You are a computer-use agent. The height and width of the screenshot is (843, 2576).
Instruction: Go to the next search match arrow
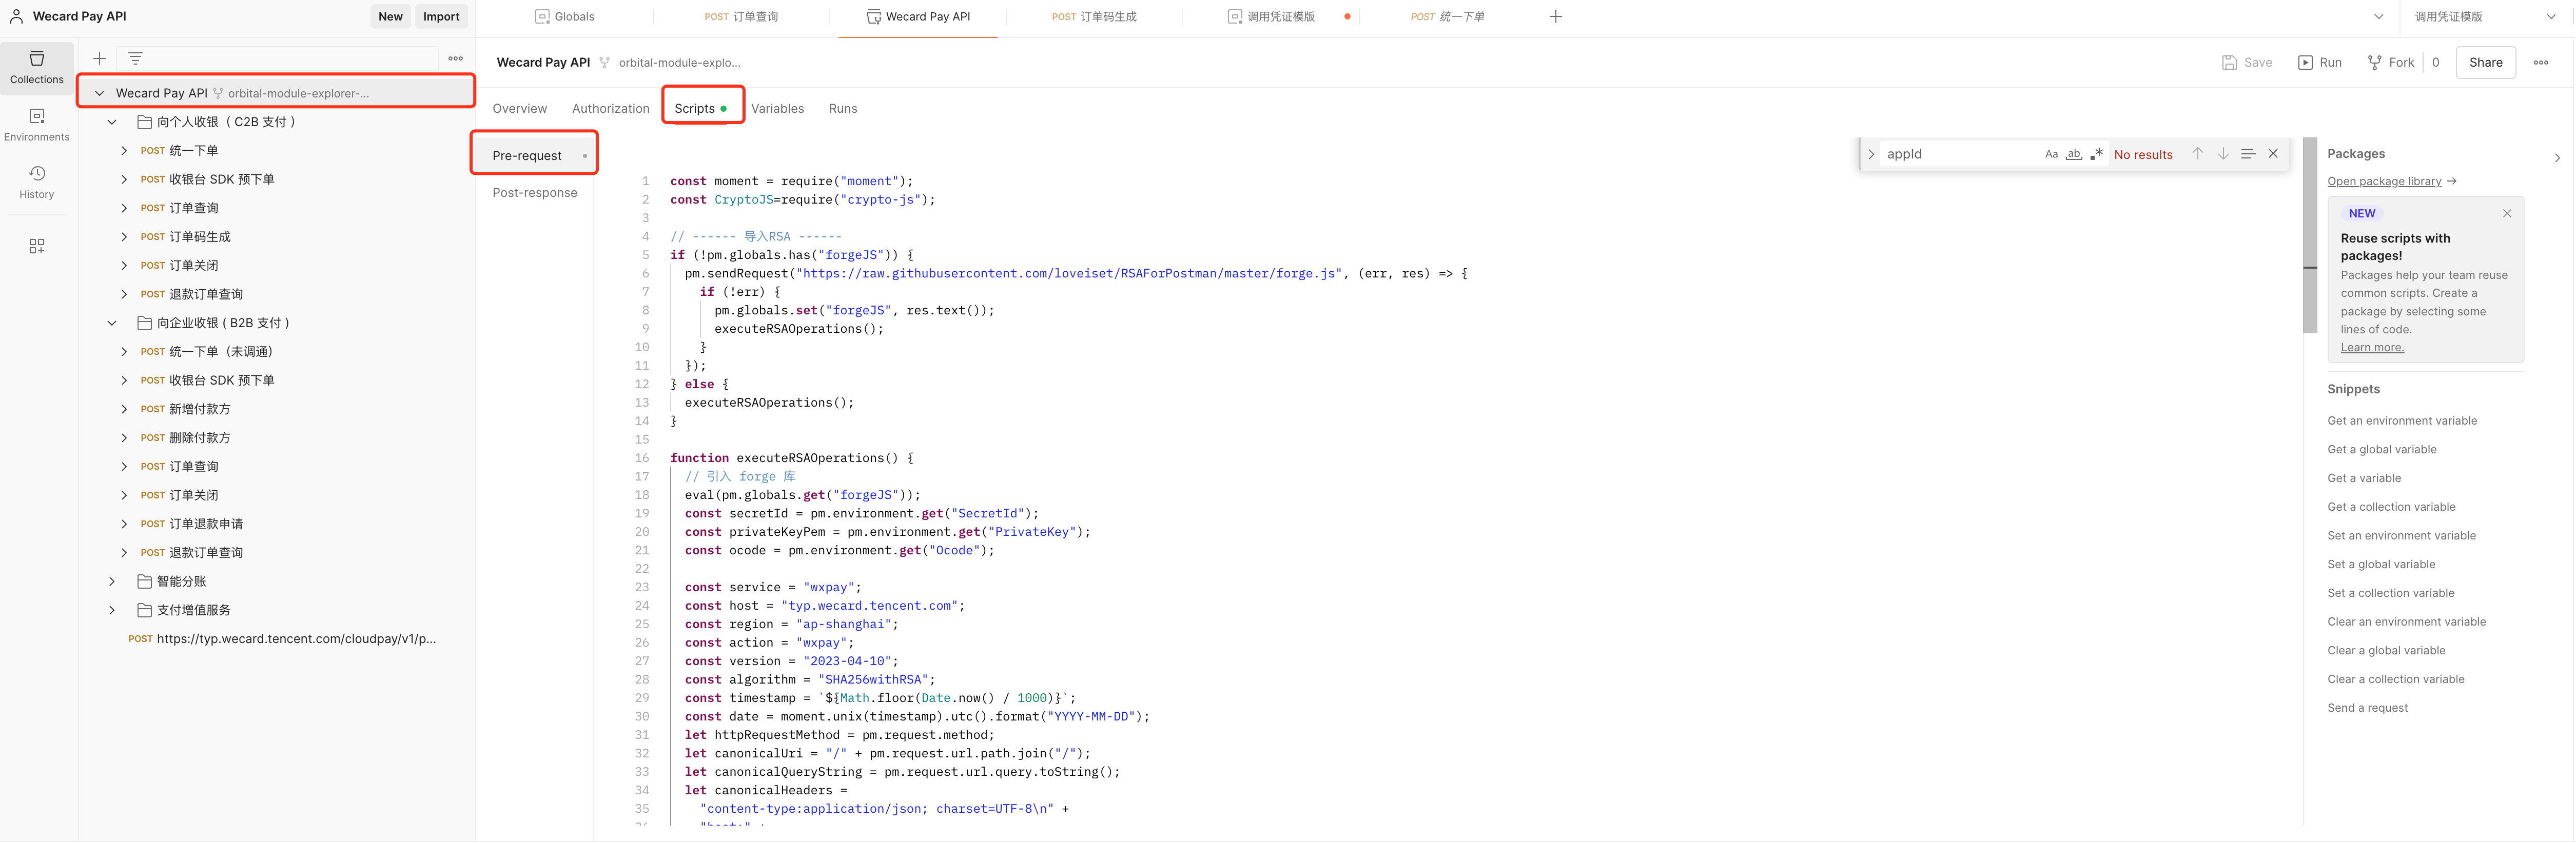coord(2223,154)
